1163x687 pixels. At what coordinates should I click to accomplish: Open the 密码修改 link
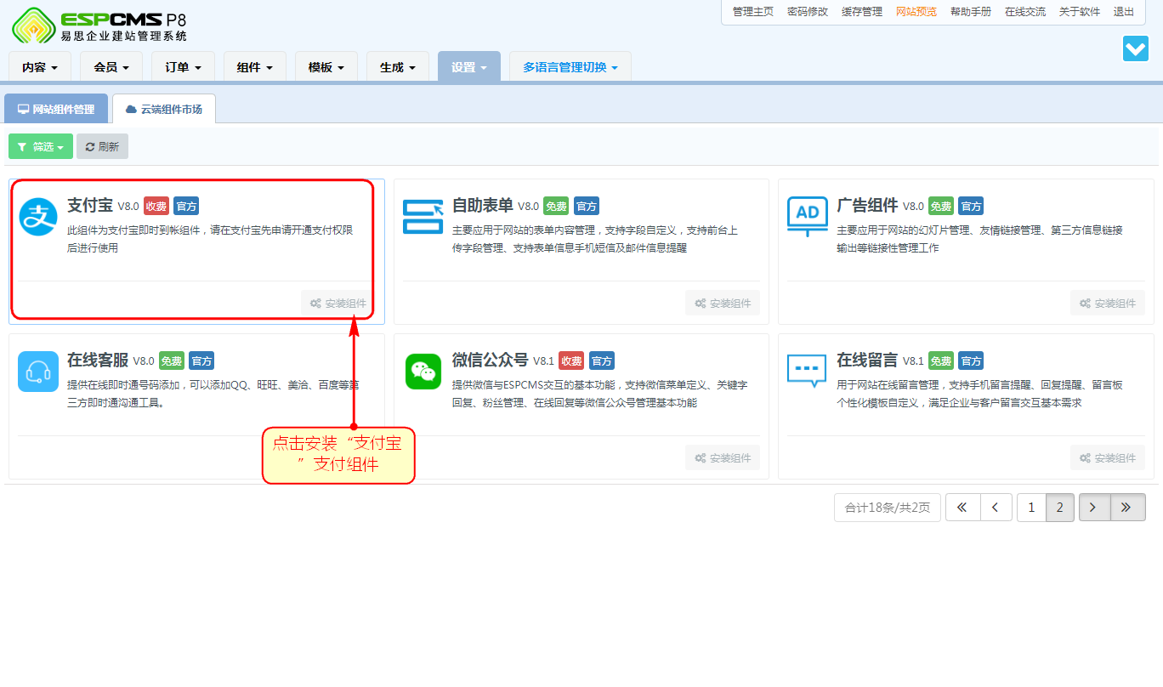(x=808, y=12)
